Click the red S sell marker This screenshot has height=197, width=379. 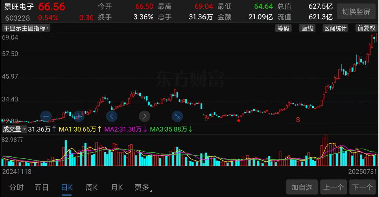298,119
